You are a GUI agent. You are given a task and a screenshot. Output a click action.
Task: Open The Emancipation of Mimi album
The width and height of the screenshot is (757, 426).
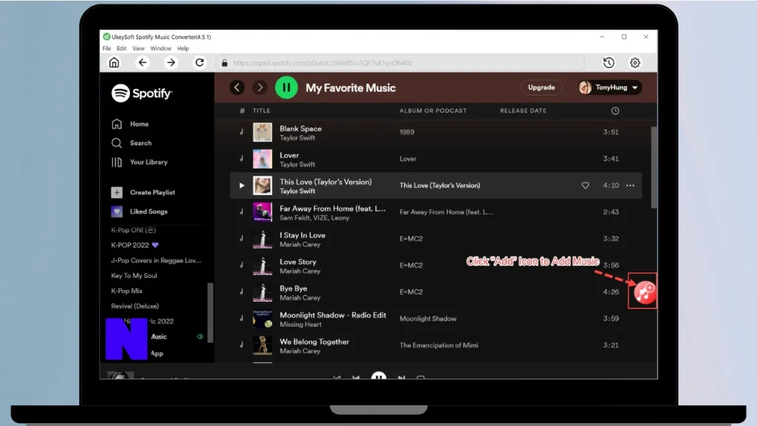click(439, 345)
